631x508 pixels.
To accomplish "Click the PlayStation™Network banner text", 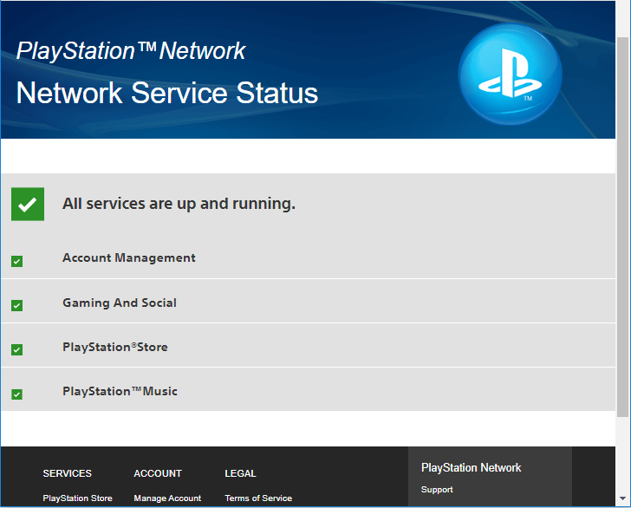I will tap(131, 51).
